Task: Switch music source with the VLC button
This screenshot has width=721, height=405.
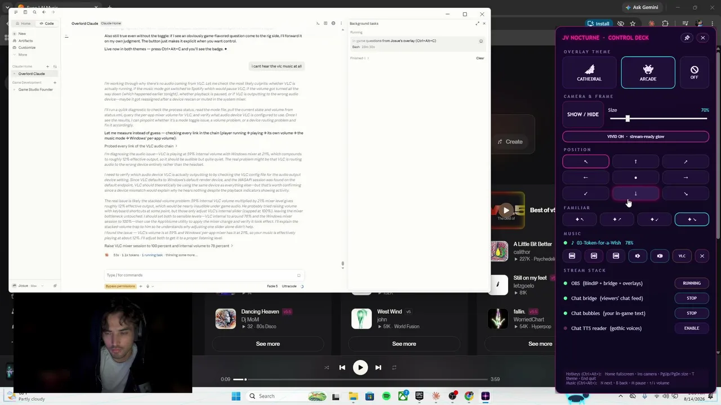Action: pyautogui.click(x=682, y=256)
